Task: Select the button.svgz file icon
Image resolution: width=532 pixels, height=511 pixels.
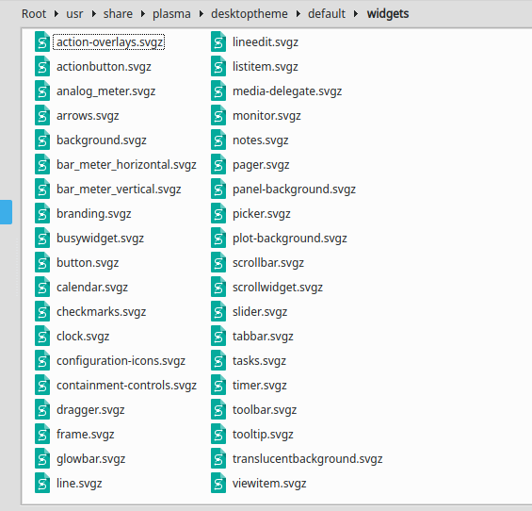Action: point(42,262)
